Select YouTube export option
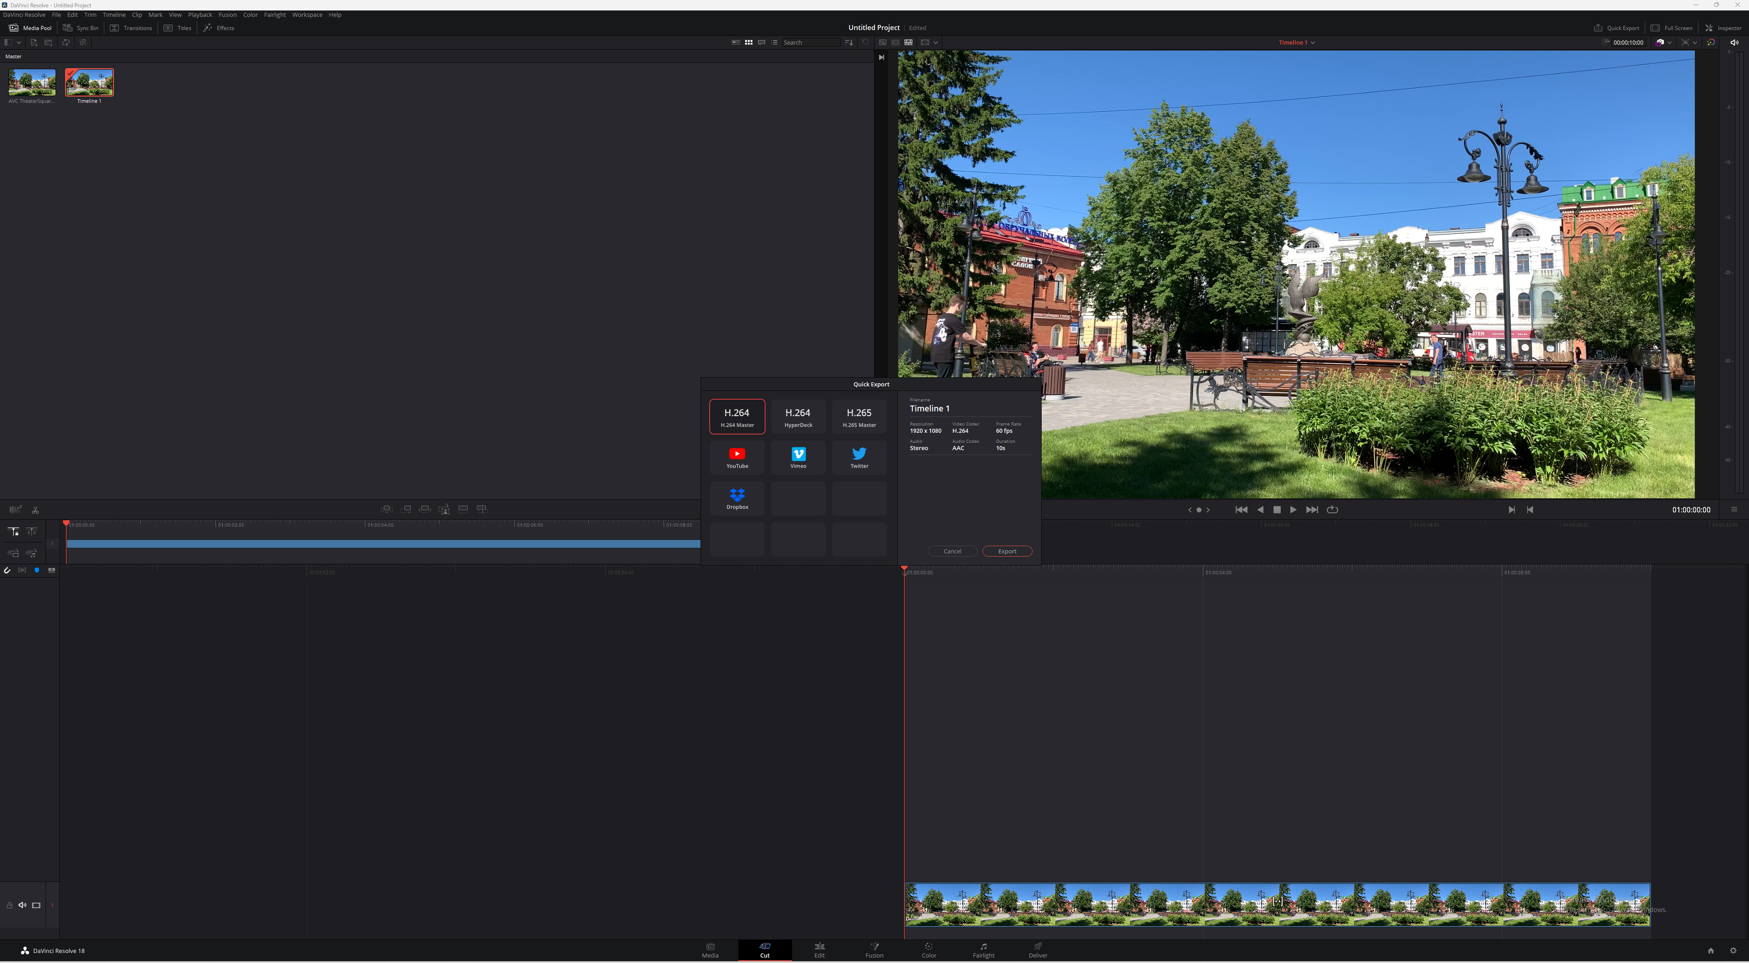 click(736, 457)
